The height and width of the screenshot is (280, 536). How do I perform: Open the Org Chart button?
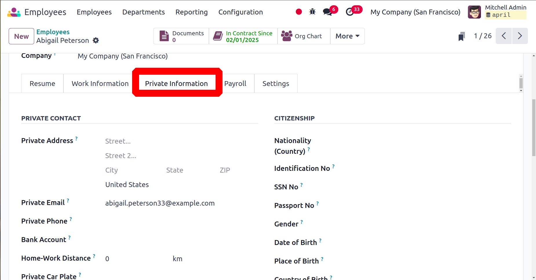pos(304,36)
